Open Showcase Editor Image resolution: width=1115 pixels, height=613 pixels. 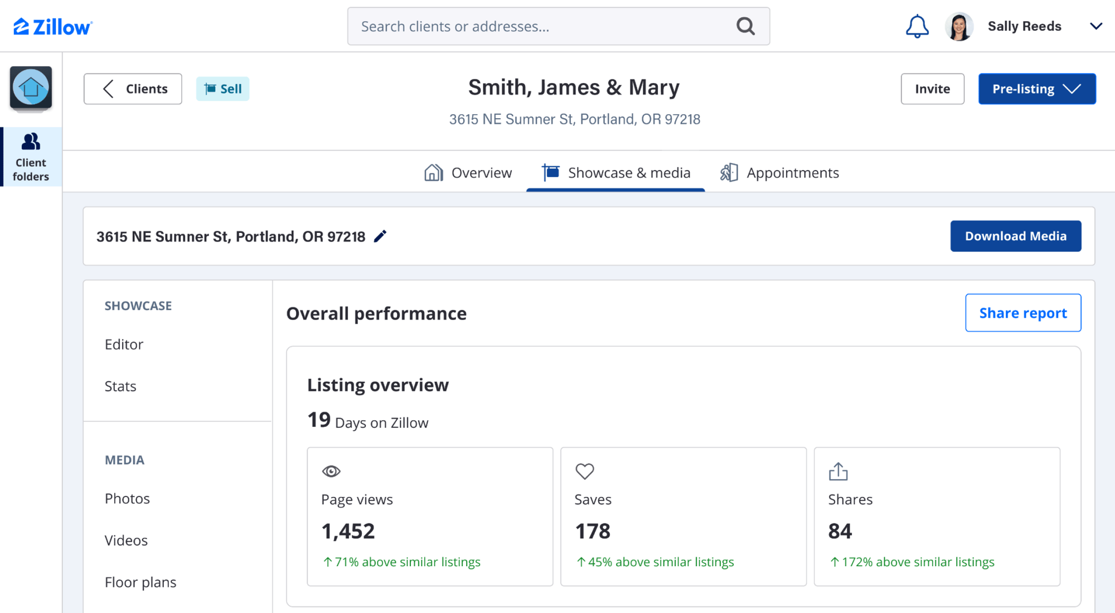(x=124, y=344)
